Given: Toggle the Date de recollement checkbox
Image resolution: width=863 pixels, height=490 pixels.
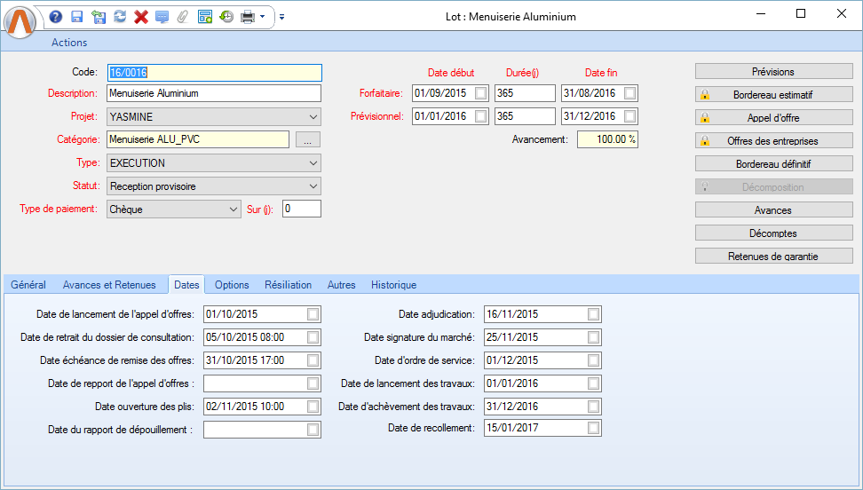Looking at the screenshot, I should click(x=593, y=428).
